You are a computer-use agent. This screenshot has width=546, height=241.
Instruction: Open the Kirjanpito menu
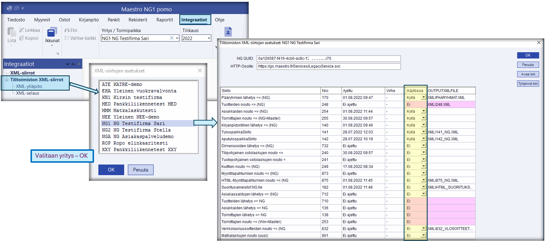[x=89, y=20]
